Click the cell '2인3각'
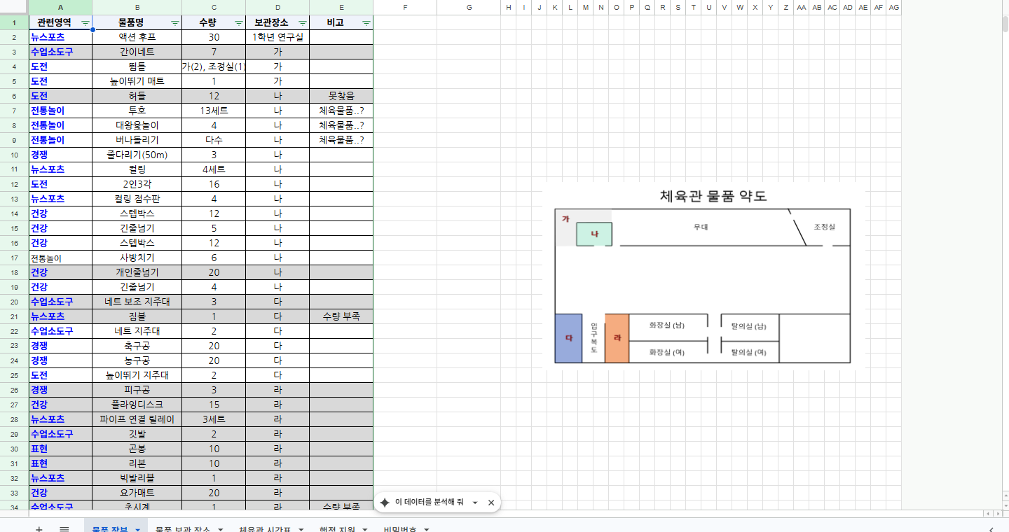Screen dimensions: 1009x532 (137, 184)
